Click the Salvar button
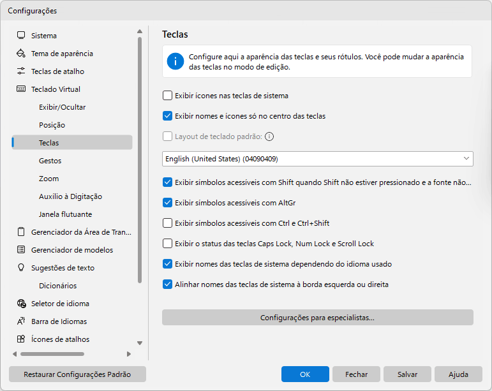Screen dimensions: 492x391 pos(407,374)
